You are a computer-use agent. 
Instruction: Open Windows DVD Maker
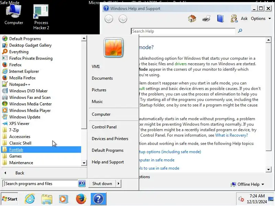click(x=41, y=91)
